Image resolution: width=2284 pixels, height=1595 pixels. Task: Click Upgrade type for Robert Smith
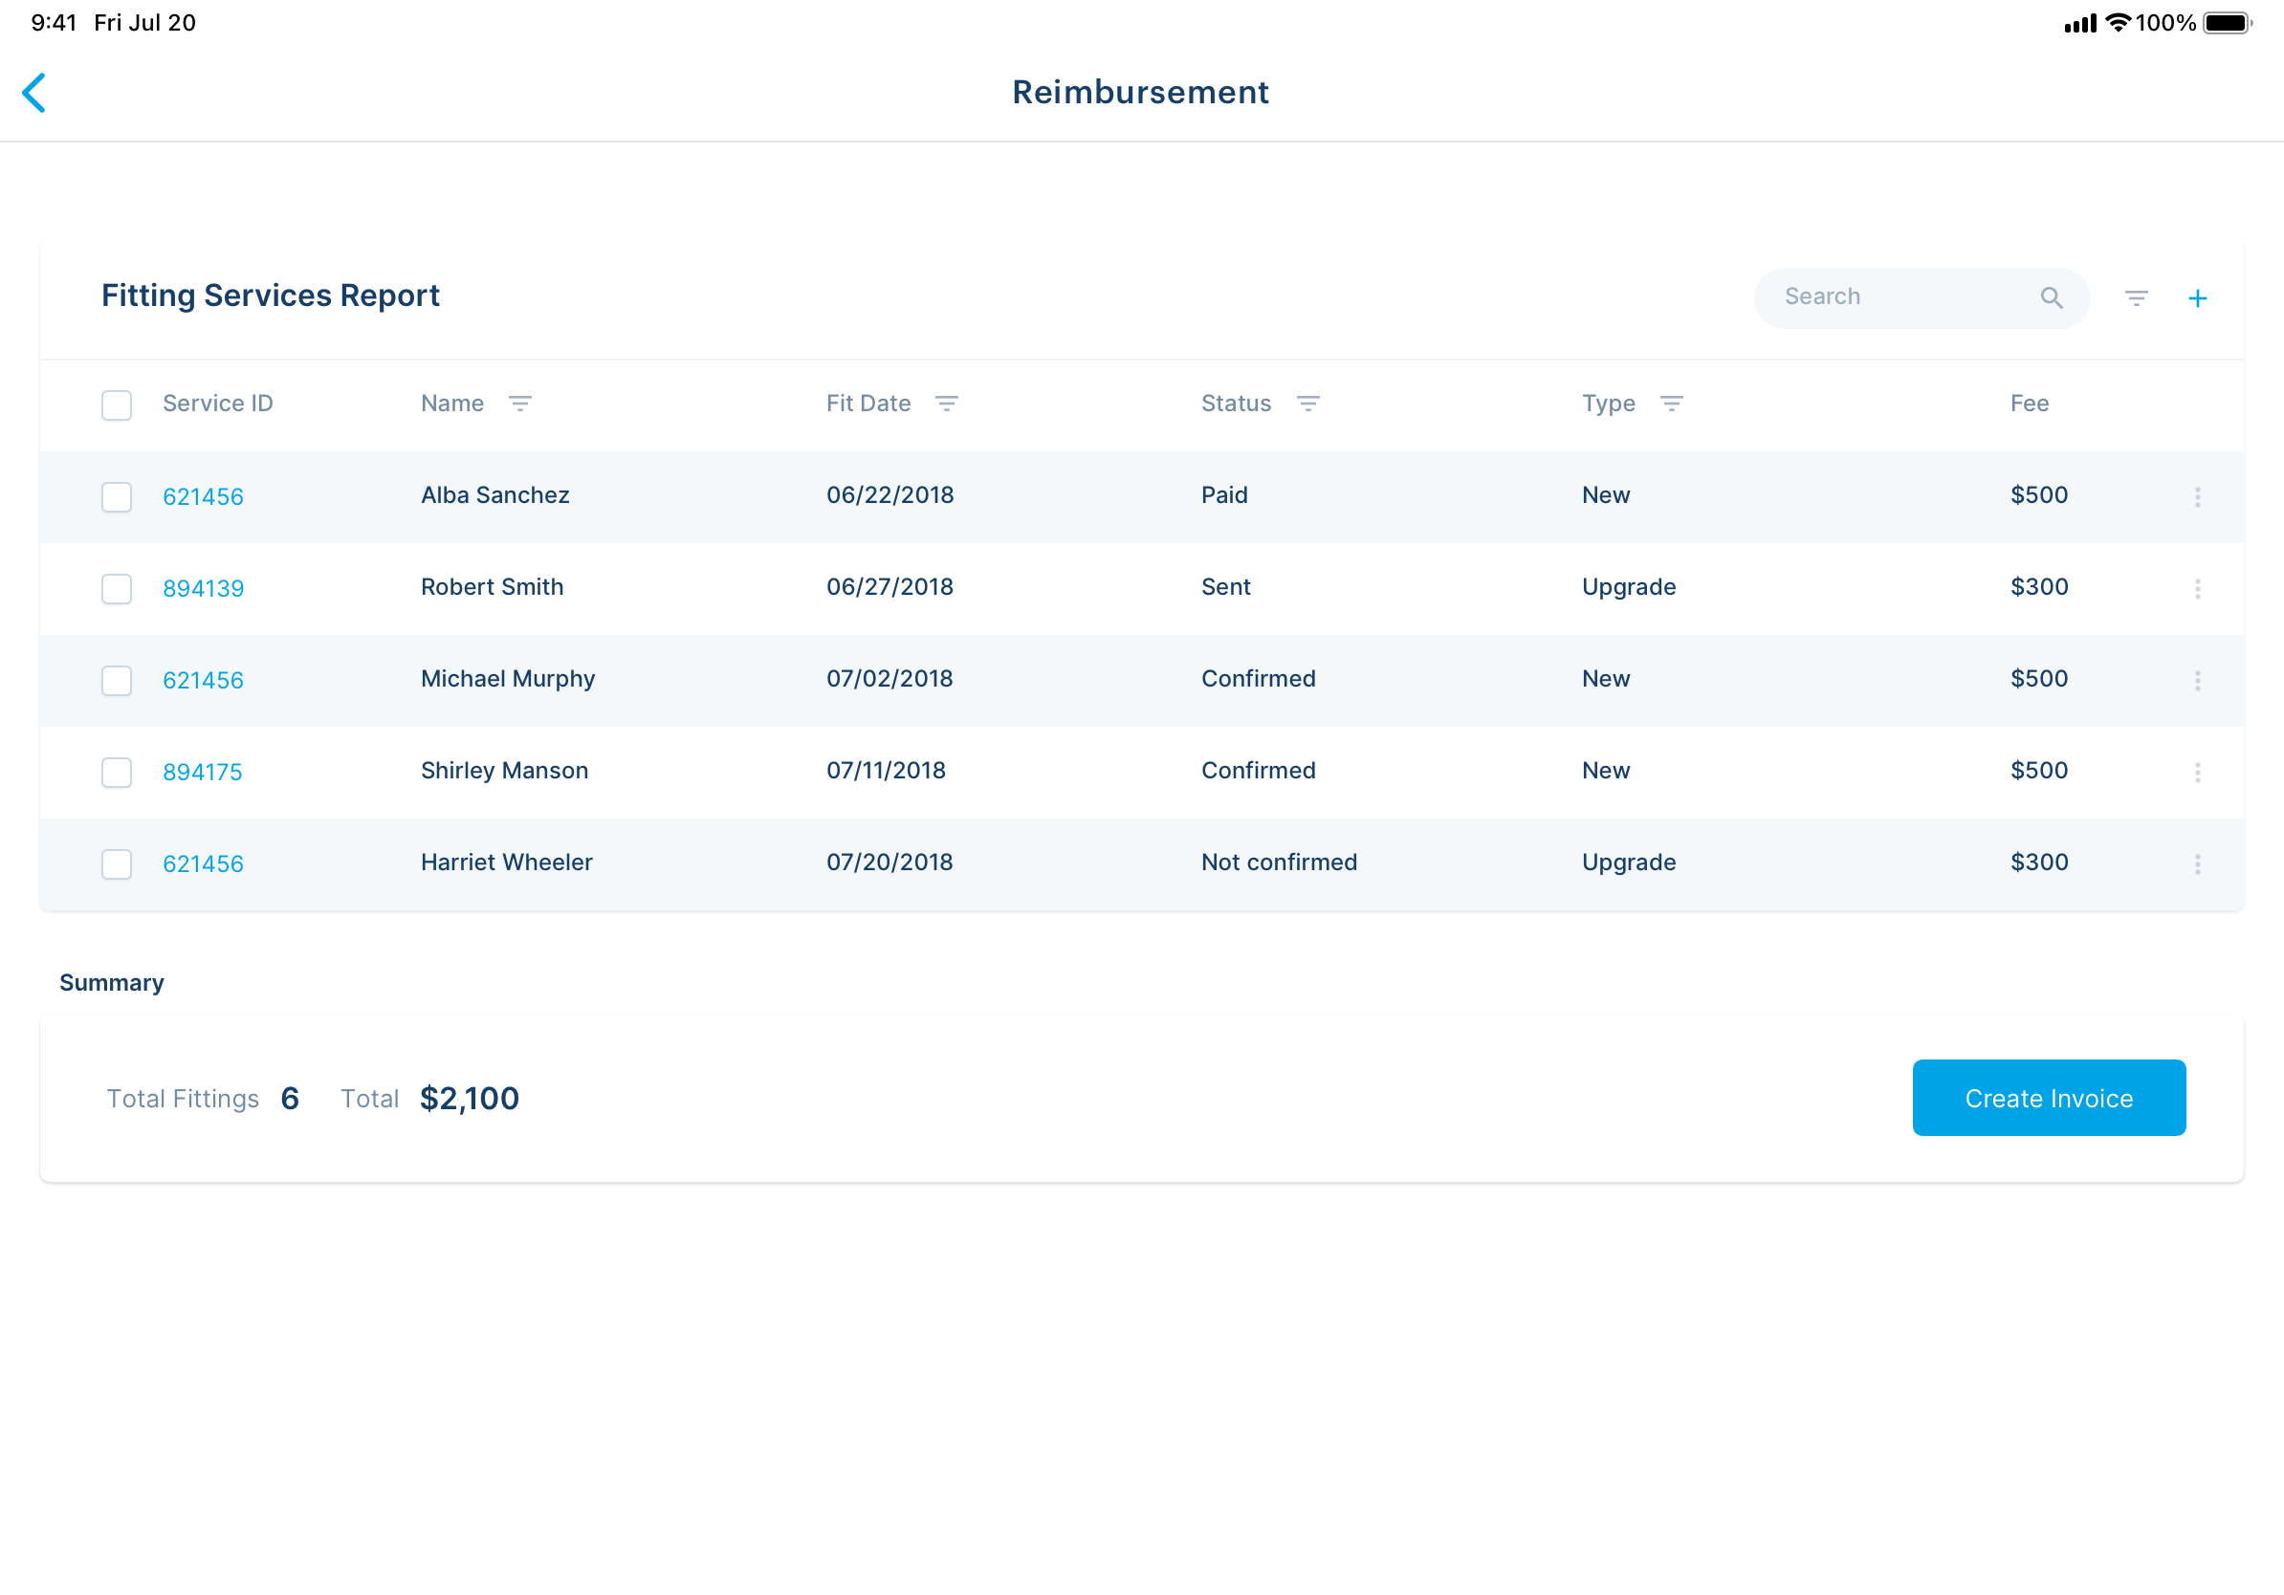coord(1629,587)
